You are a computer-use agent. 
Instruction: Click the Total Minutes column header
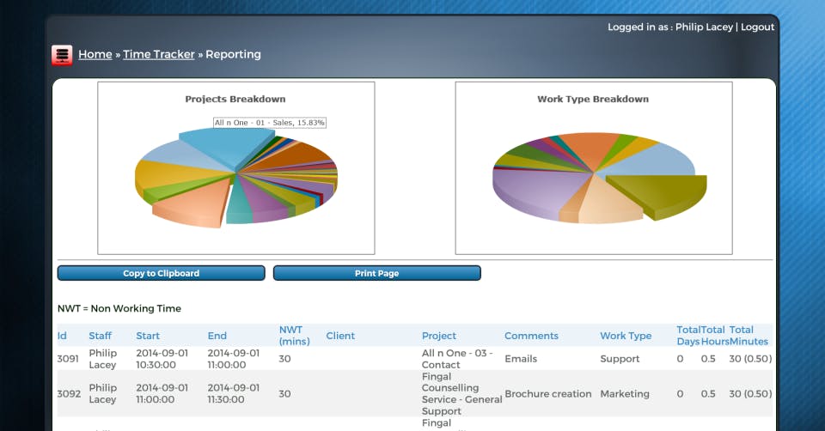tap(749, 336)
